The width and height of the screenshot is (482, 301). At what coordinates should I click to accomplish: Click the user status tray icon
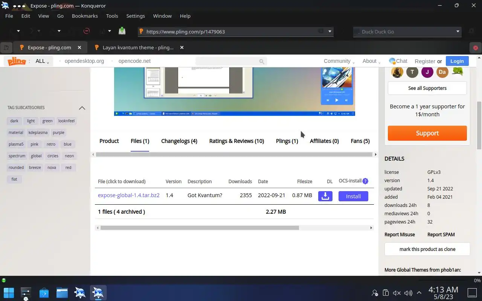pos(375,293)
